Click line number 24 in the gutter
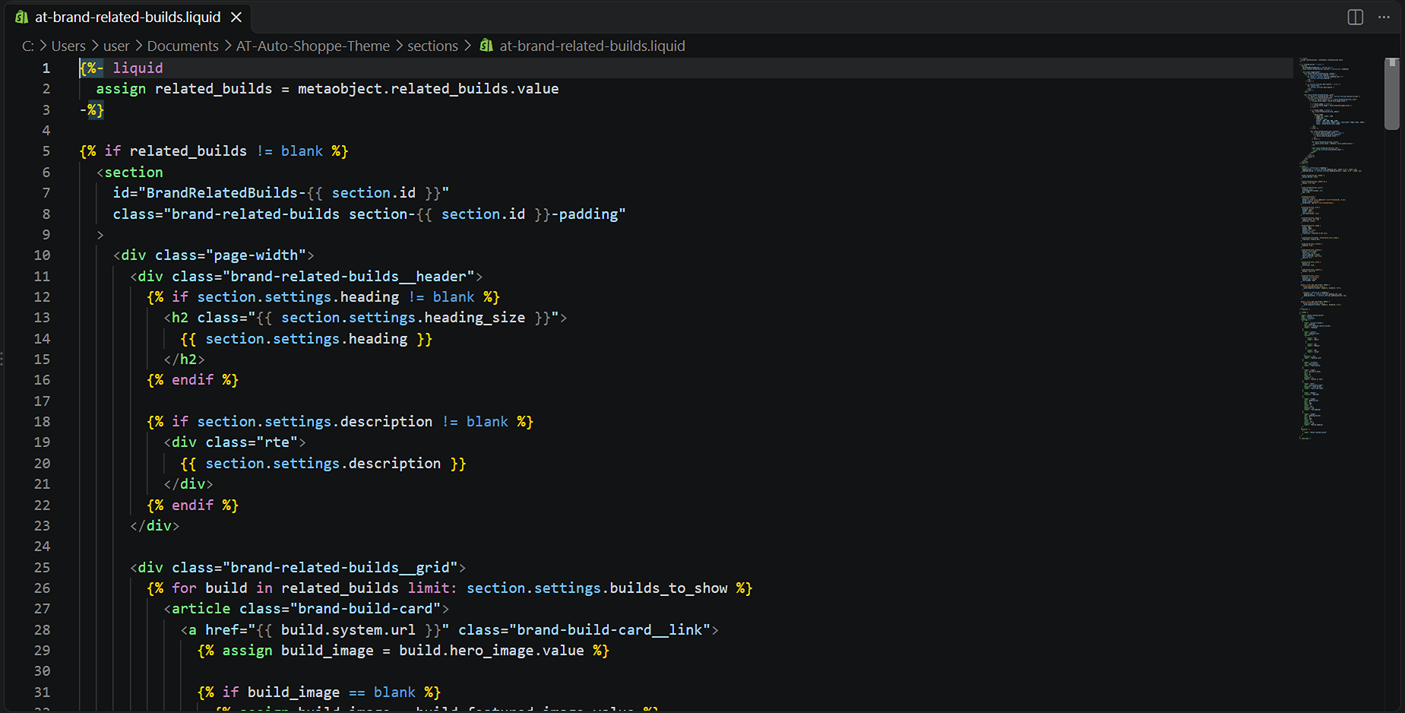This screenshot has width=1405, height=713. tap(42, 546)
